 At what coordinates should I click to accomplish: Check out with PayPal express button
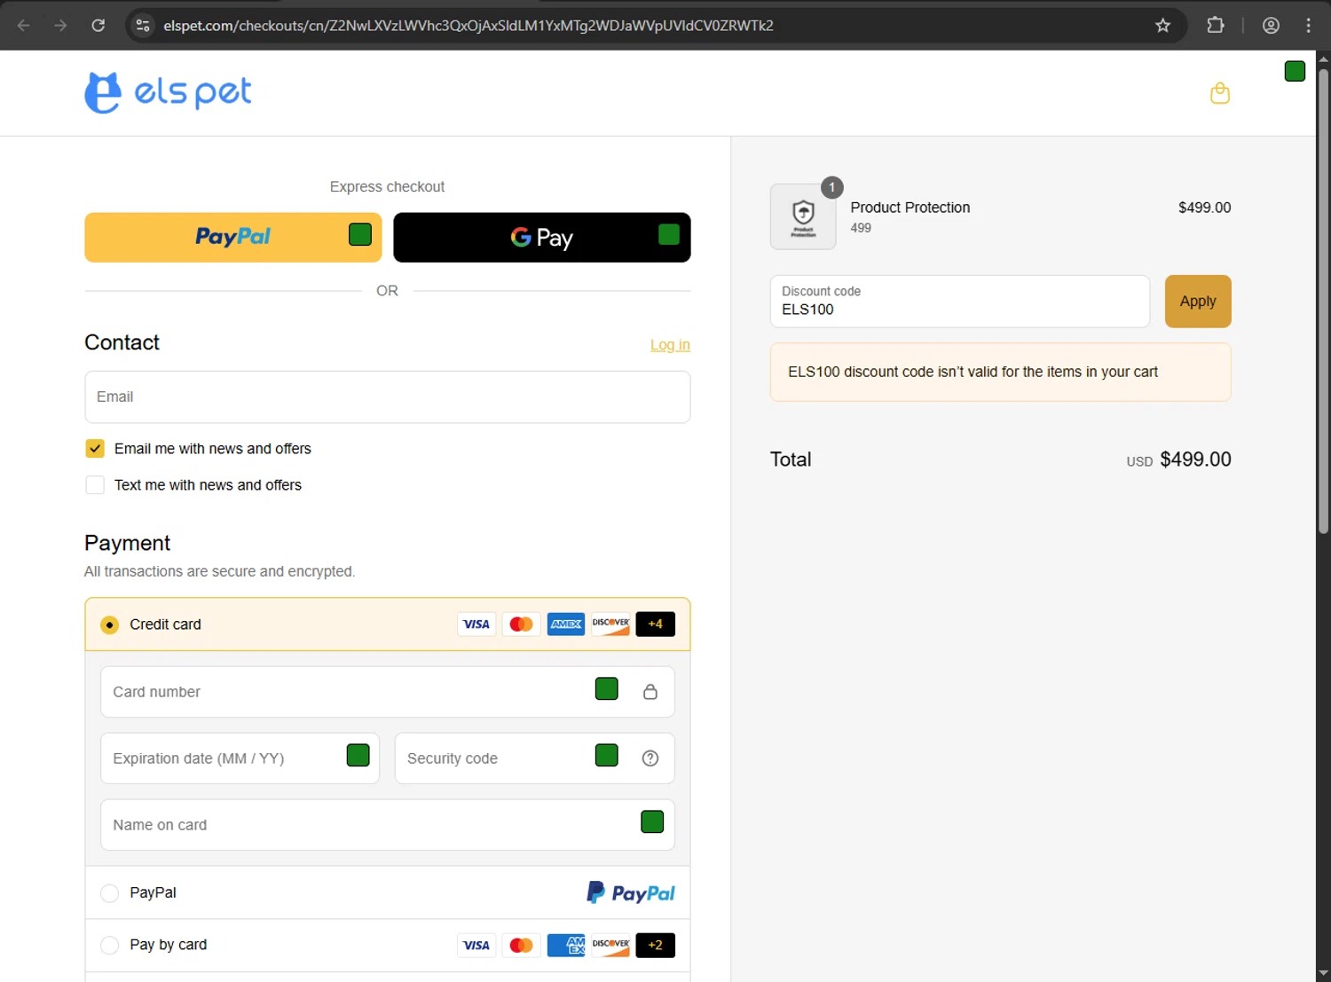233,237
